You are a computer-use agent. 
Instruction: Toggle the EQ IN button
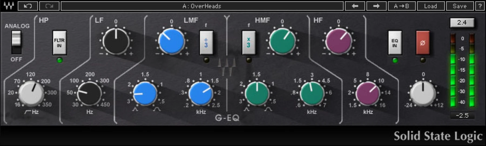pos(395,43)
